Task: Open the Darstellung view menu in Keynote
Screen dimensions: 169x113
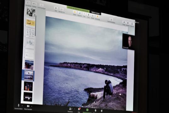Action: (28, 3)
